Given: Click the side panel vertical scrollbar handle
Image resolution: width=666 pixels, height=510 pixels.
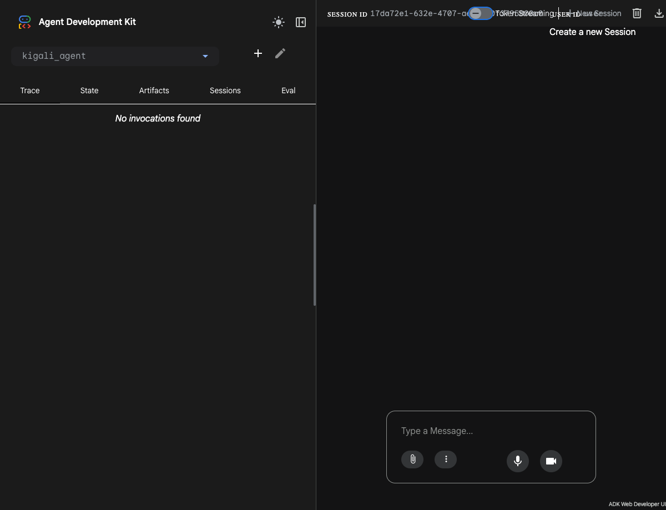Looking at the screenshot, I should pos(315,255).
